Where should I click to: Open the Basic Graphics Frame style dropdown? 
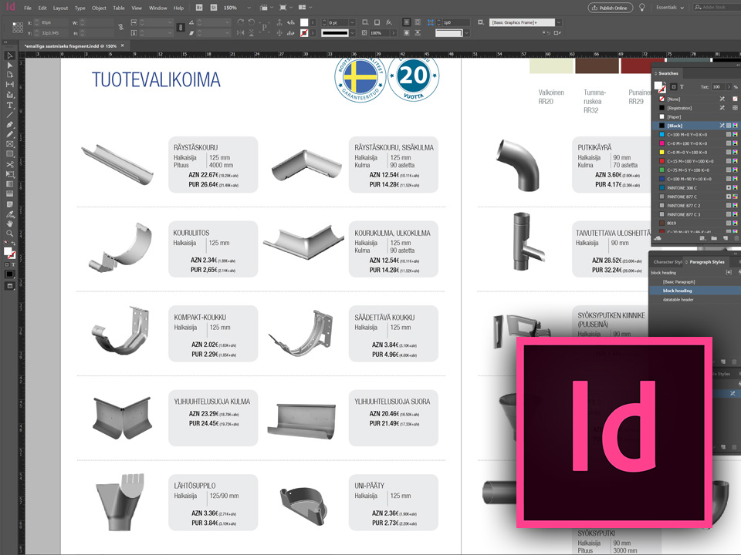point(559,22)
